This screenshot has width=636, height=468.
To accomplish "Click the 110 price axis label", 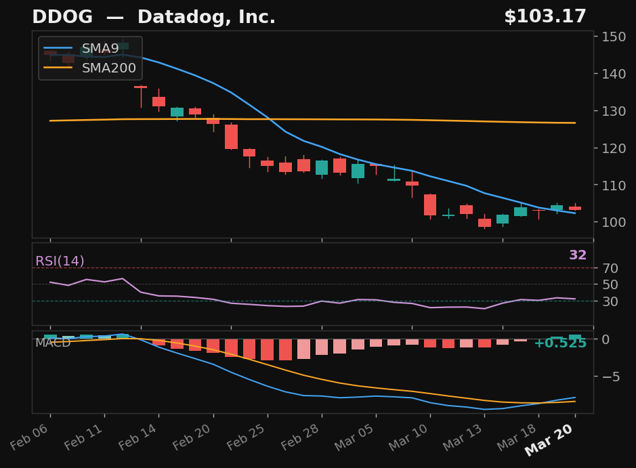I will [614, 186].
